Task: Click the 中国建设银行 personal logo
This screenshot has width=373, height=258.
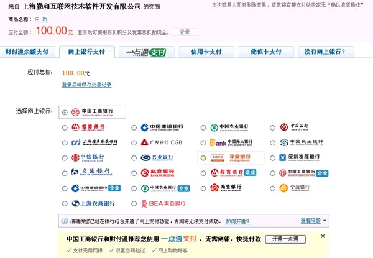Action: (163, 128)
